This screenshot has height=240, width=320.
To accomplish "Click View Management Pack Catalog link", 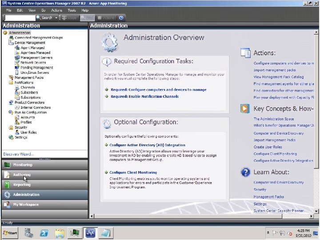I will pyautogui.click(x=279, y=77).
